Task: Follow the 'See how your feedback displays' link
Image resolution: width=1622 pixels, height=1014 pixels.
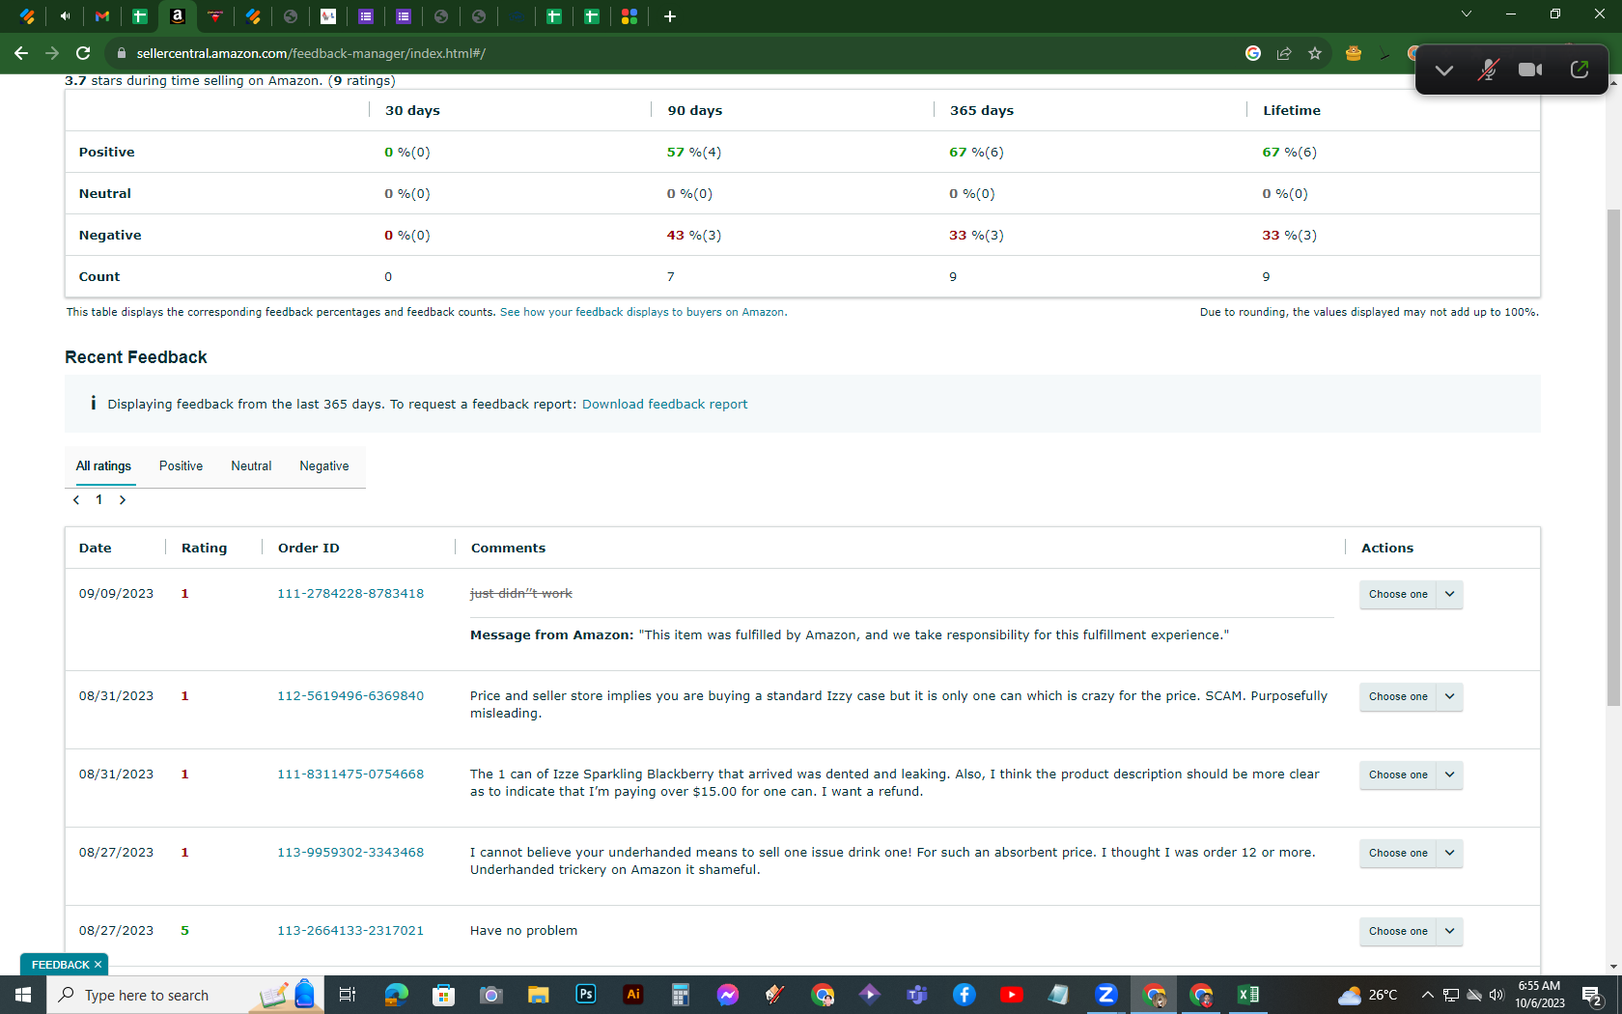Action: pyautogui.click(x=642, y=312)
